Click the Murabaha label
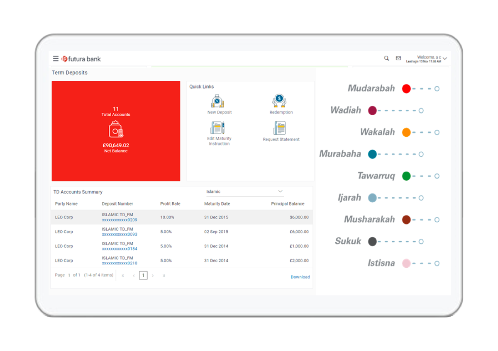498x351 pixels. [x=340, y=154]
